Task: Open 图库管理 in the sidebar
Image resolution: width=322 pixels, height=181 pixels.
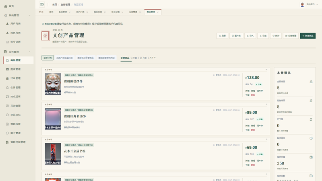Action: click(x=15, y=69)
